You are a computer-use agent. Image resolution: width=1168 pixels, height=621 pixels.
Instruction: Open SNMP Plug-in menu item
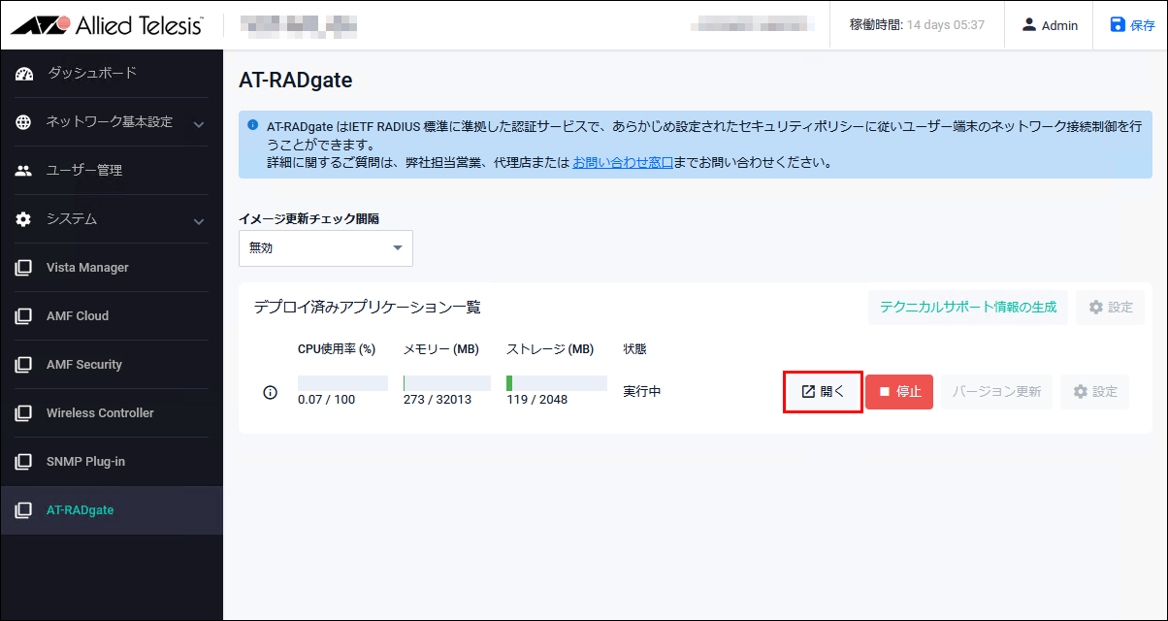click(85, 462)
